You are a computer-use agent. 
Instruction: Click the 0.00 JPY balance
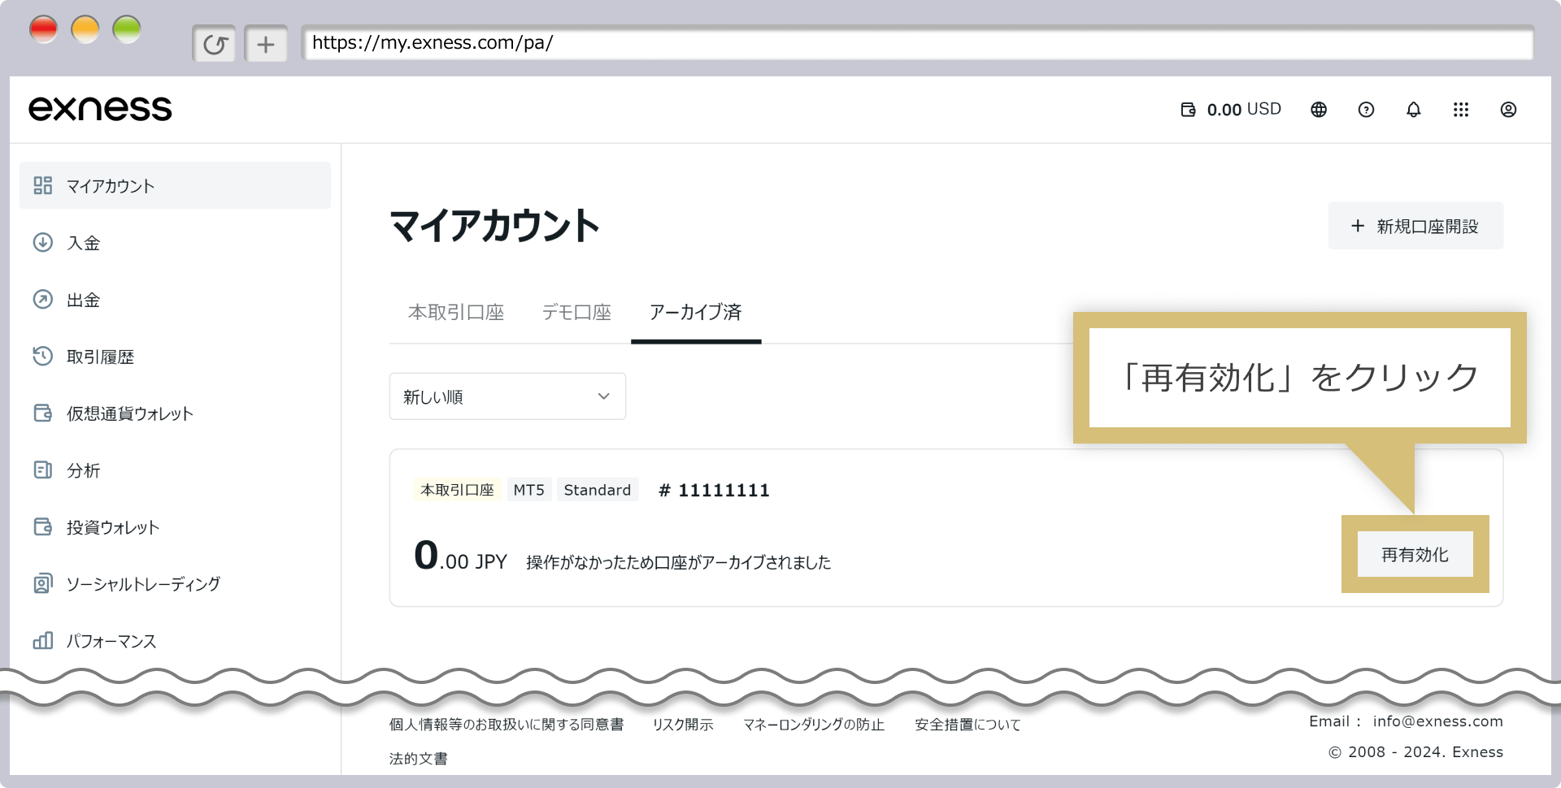[460, 556]
